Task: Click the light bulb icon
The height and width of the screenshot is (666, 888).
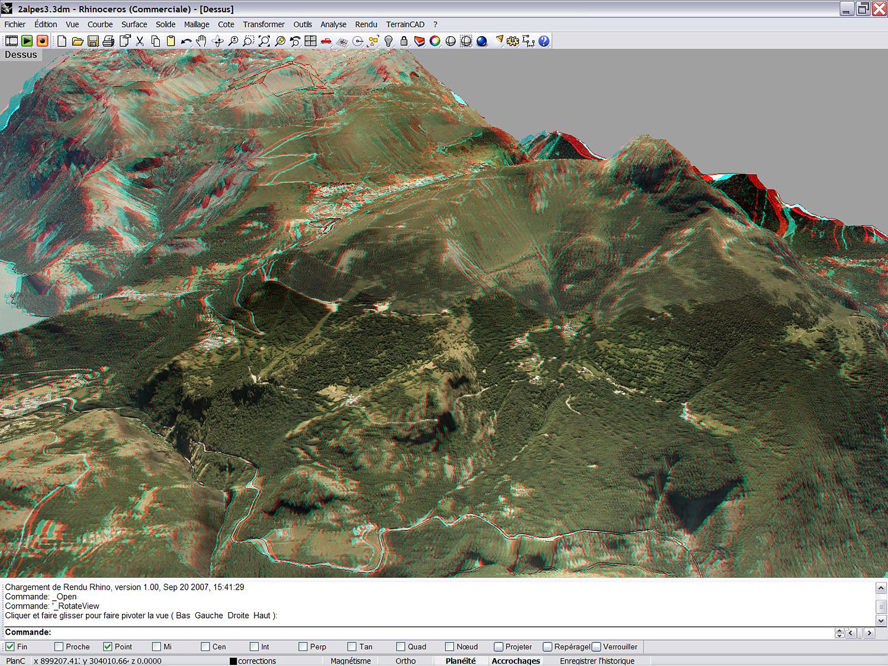Action: pyautogui.click(x=388, y=41)
